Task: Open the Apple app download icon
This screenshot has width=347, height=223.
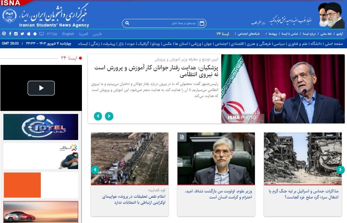Action: click(28, 34)
